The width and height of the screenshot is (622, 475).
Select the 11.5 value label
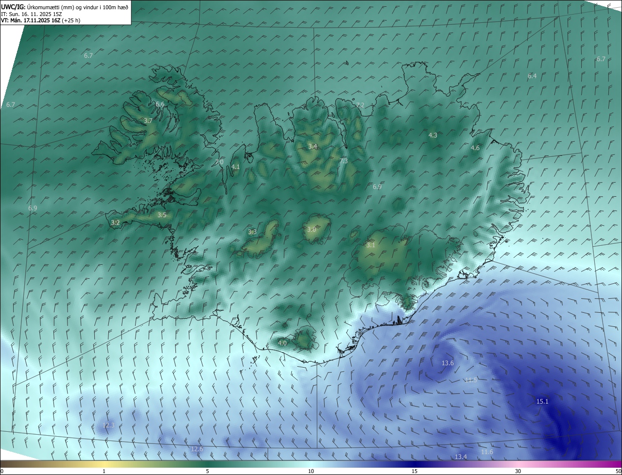click(x=471, y=380)
